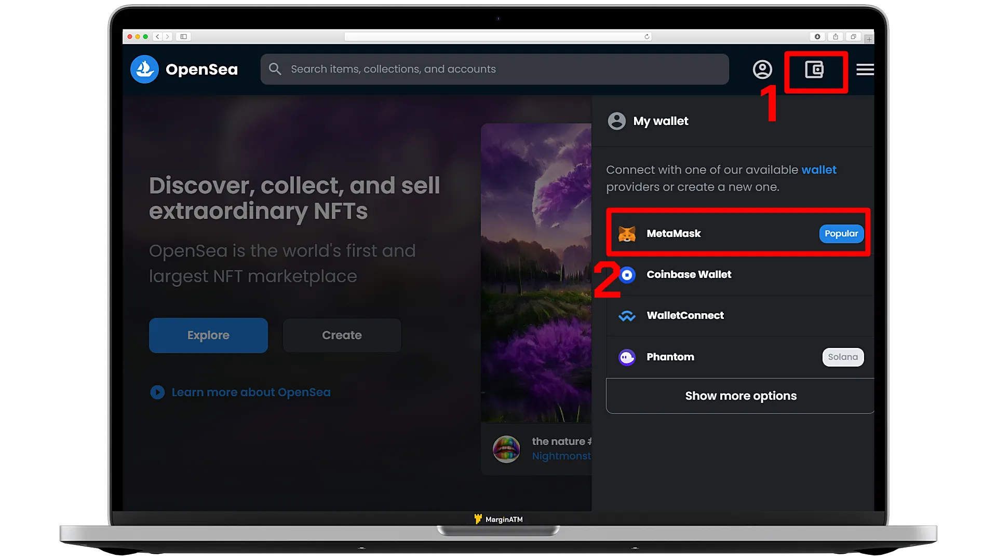Image resolution: width=997 pixels, height=560 pixels.
Task: Click the Phantom ghost icon
Action: (x=627, y=357)
